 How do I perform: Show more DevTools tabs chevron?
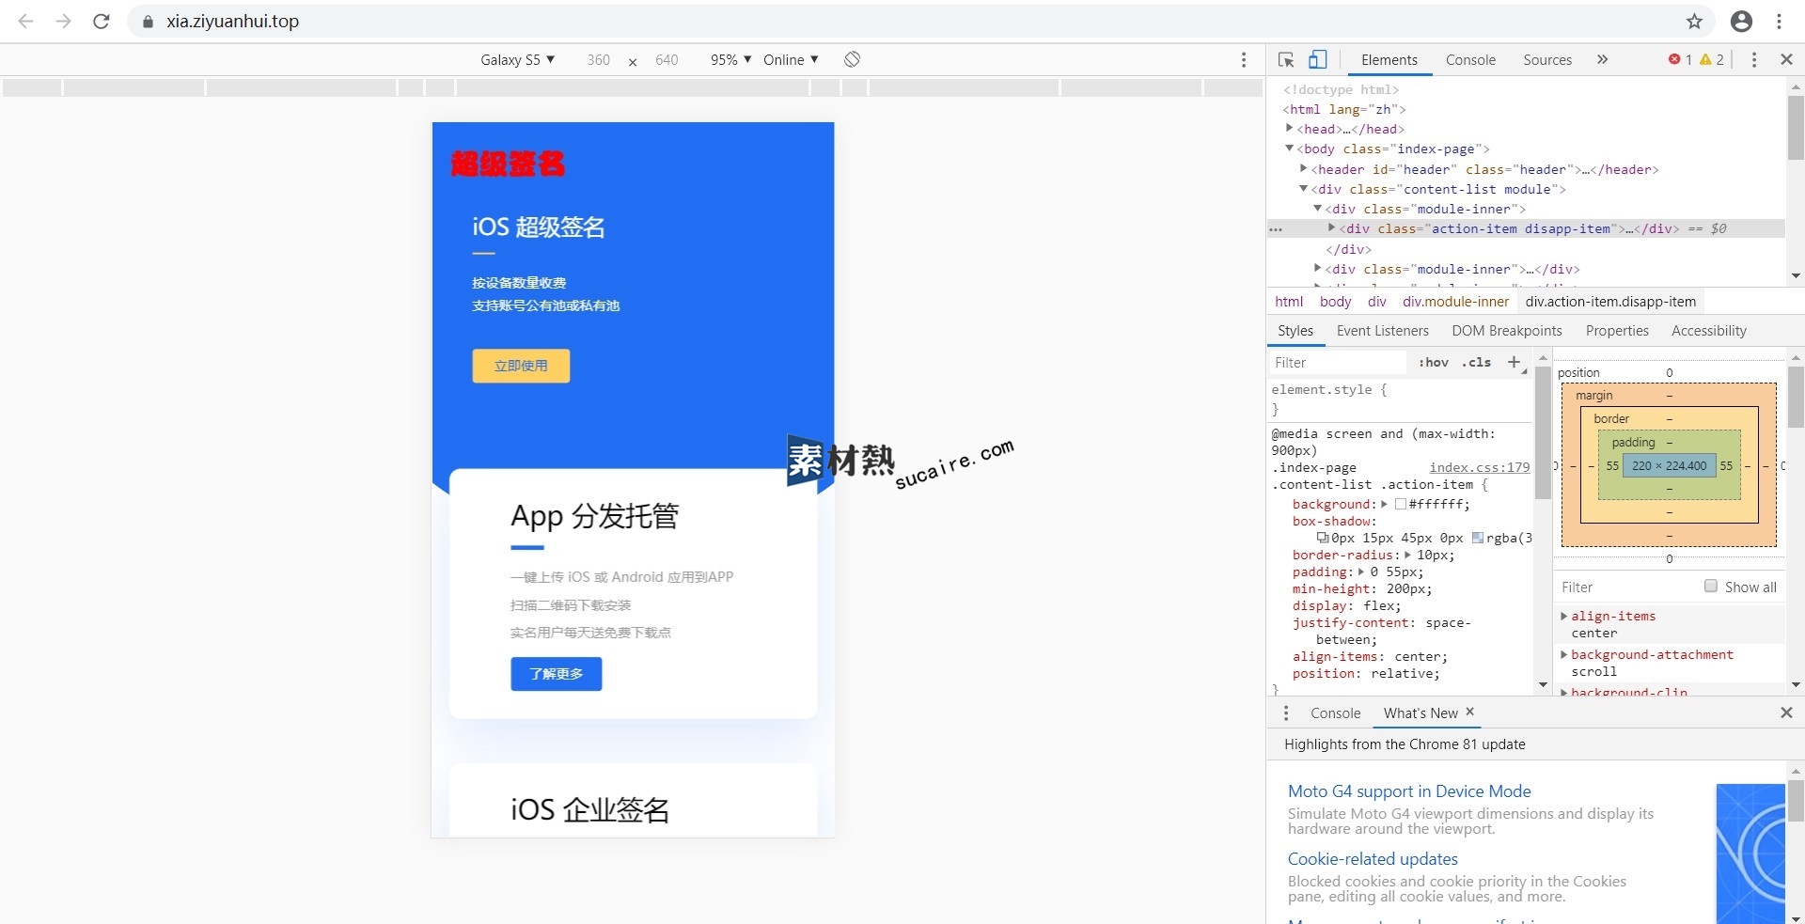pos(1602,59)
